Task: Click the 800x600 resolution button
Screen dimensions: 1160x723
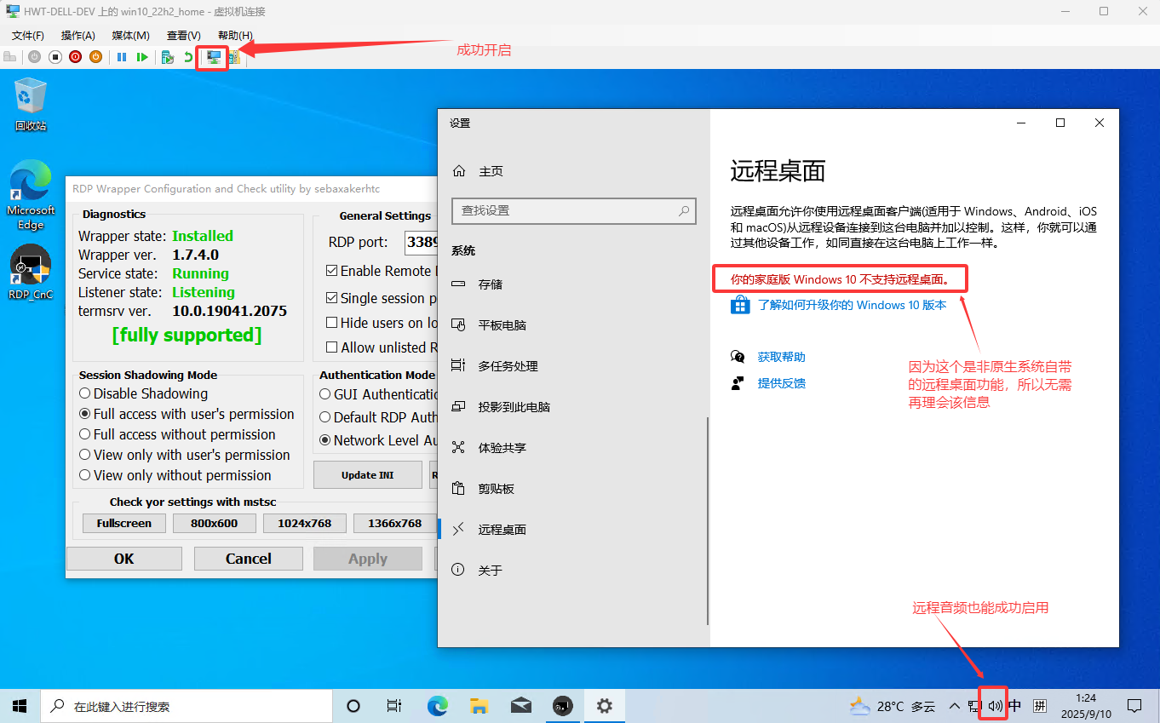Action: 215,524
